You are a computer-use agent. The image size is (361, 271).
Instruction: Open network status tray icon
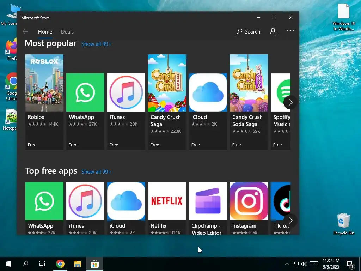[296, 264]
